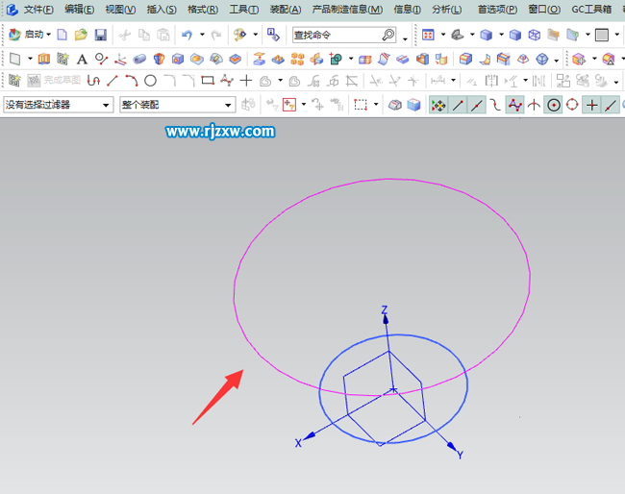Viewport: 625px width, 494px height.
Task: Select the Point plus-sign sketch tool
Action: coord(246,81)
